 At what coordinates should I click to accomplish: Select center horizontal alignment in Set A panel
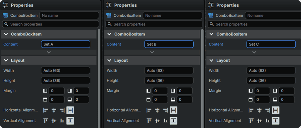(54, 110)
